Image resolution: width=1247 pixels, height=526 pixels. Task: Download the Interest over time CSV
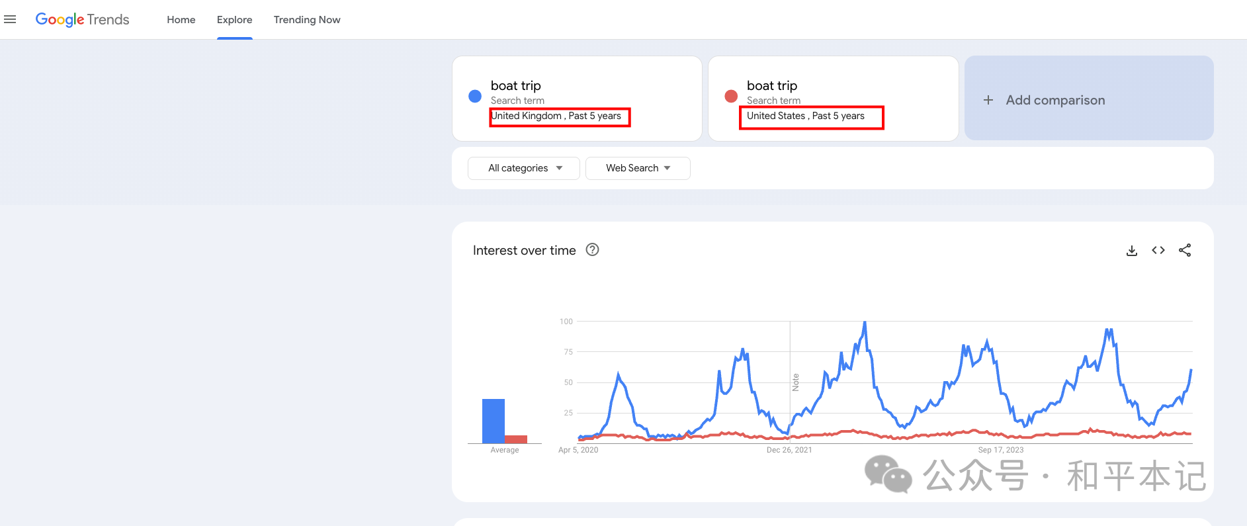[x=1132, y=251]
